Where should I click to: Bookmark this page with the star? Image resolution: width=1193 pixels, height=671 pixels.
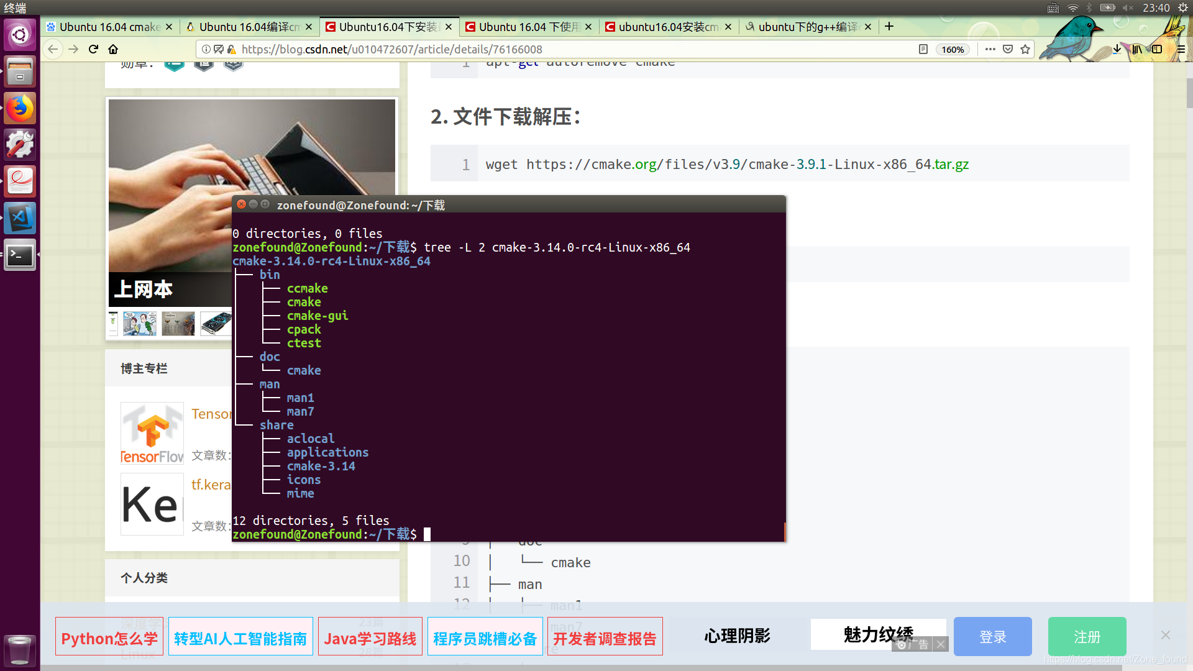point(1025,49)
